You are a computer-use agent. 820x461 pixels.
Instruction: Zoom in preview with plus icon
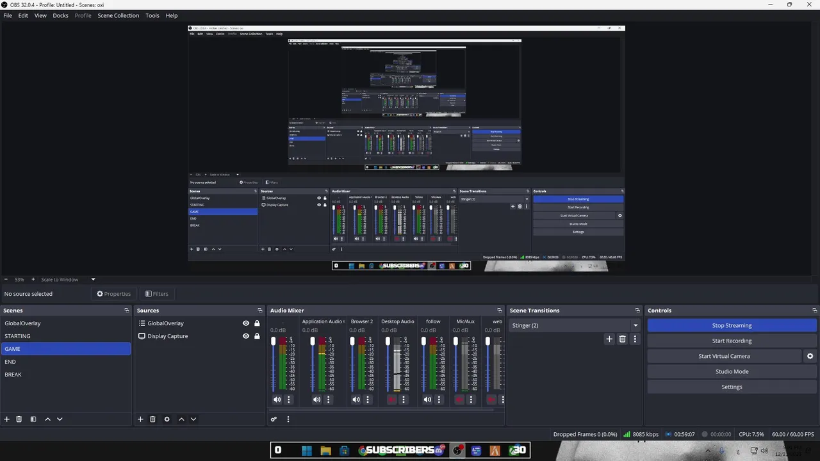coord(33,280)
